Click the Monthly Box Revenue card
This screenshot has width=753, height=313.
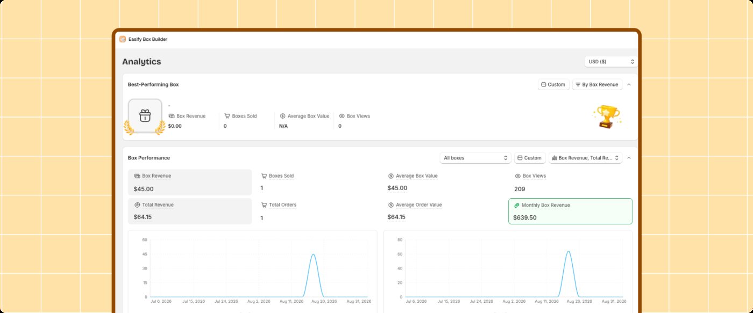(x=571, y=212)
